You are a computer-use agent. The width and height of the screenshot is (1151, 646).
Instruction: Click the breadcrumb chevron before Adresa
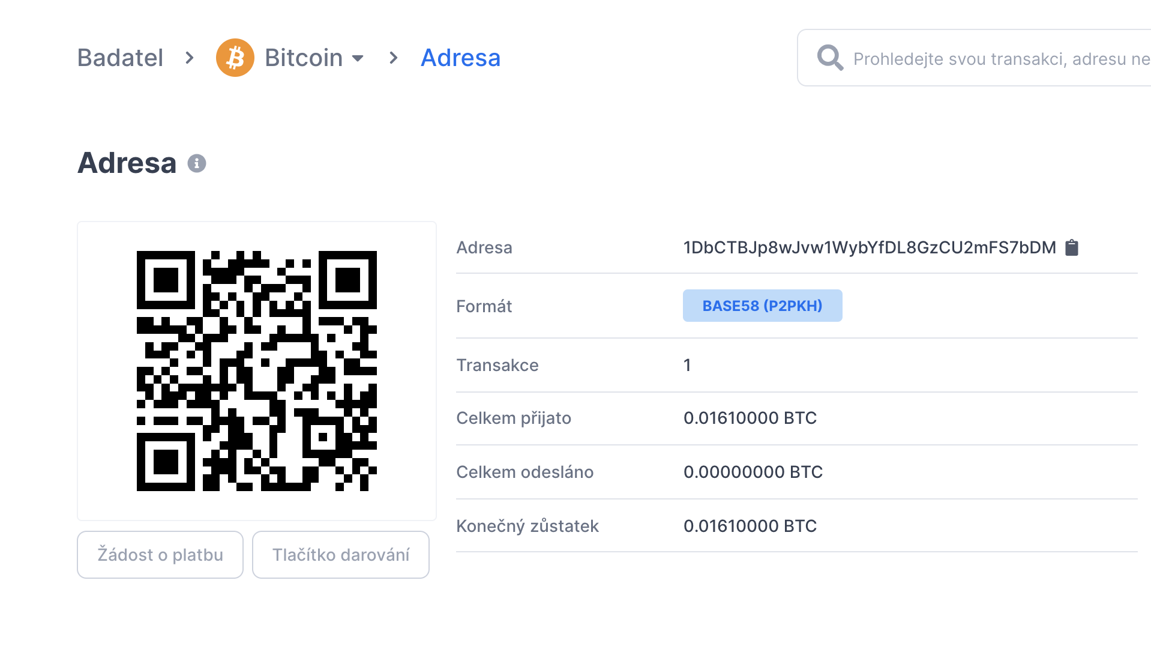pos(394,58)
